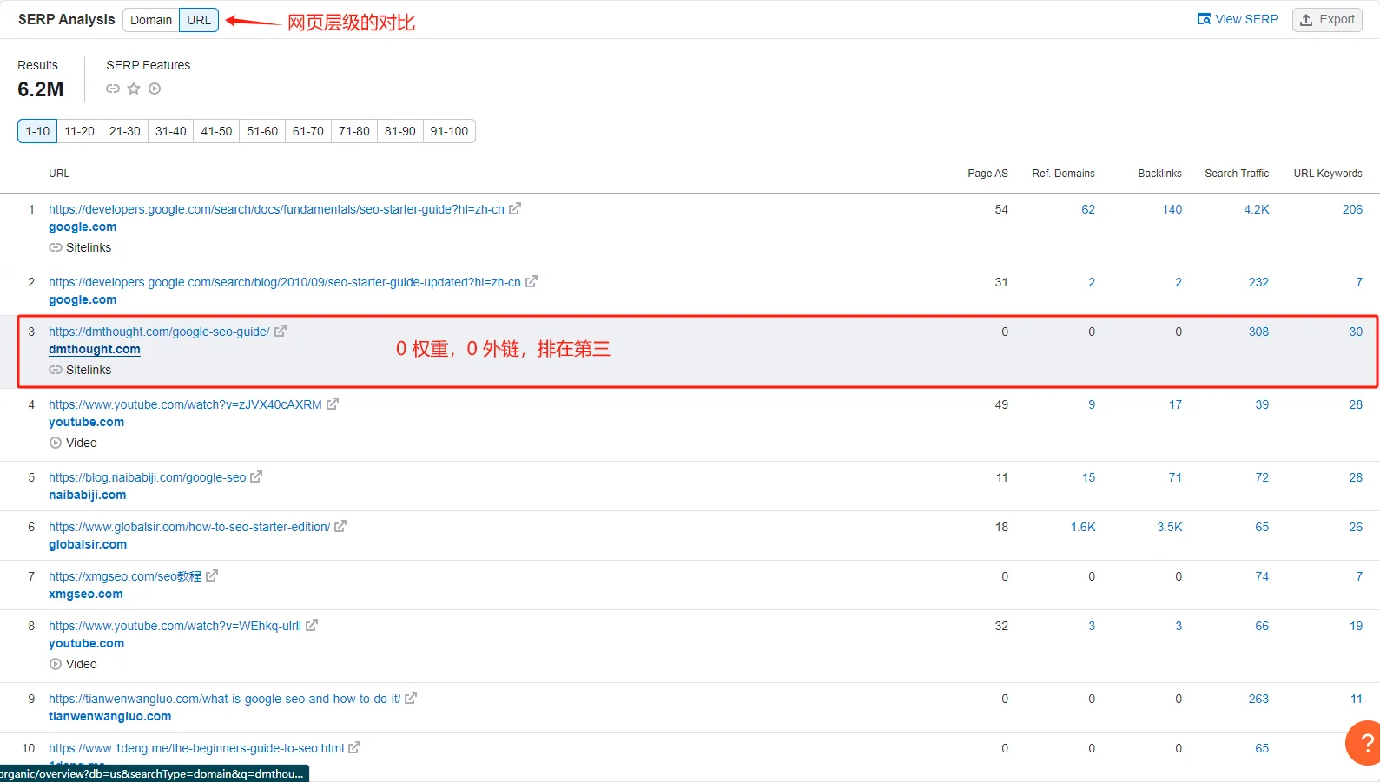Click Backlinks value 3.5K for globalsir.com
Image resolution: width=1380 pixels, height=782 pixels.
[x=1170, y=527]
